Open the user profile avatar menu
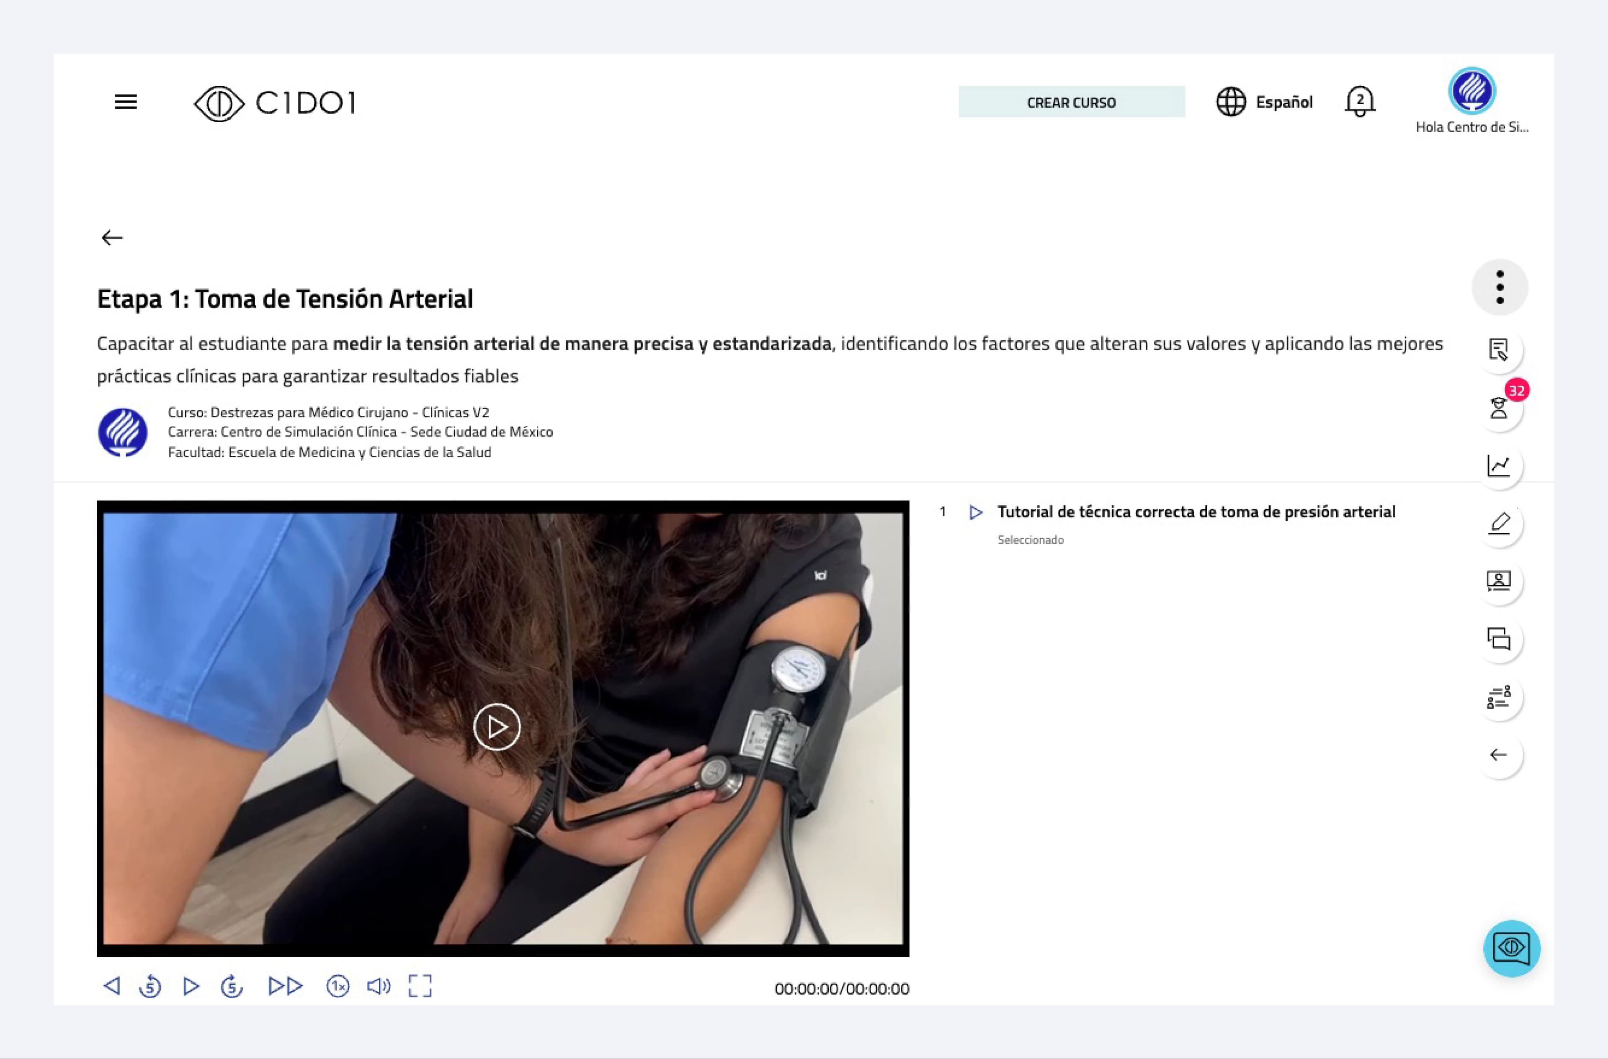The image size is (1608, 1059). [1471, 90]
